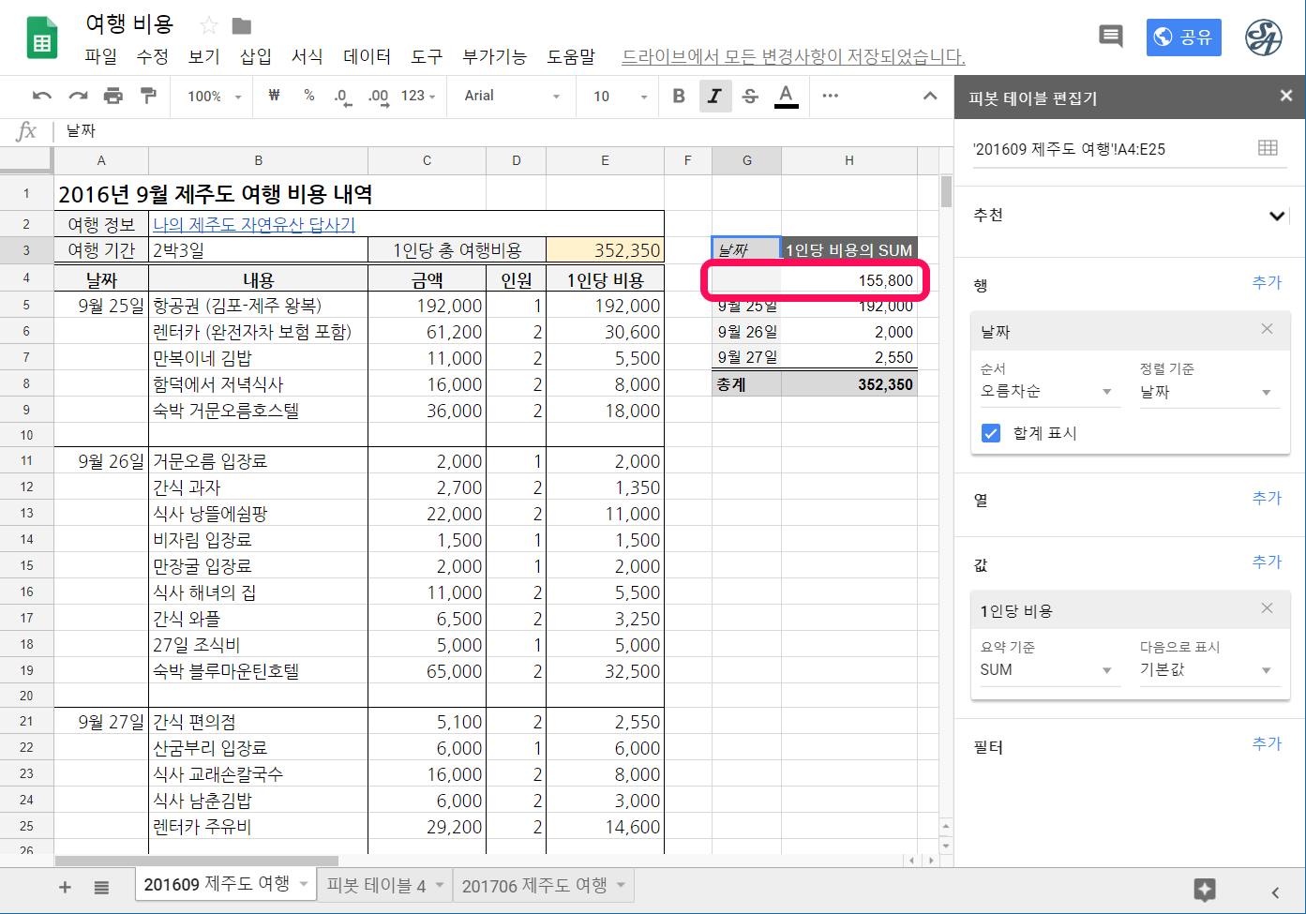Toggle bold formatting
Image resolution: width=1306 pixels, height=914 pixels.
(679, 96)
